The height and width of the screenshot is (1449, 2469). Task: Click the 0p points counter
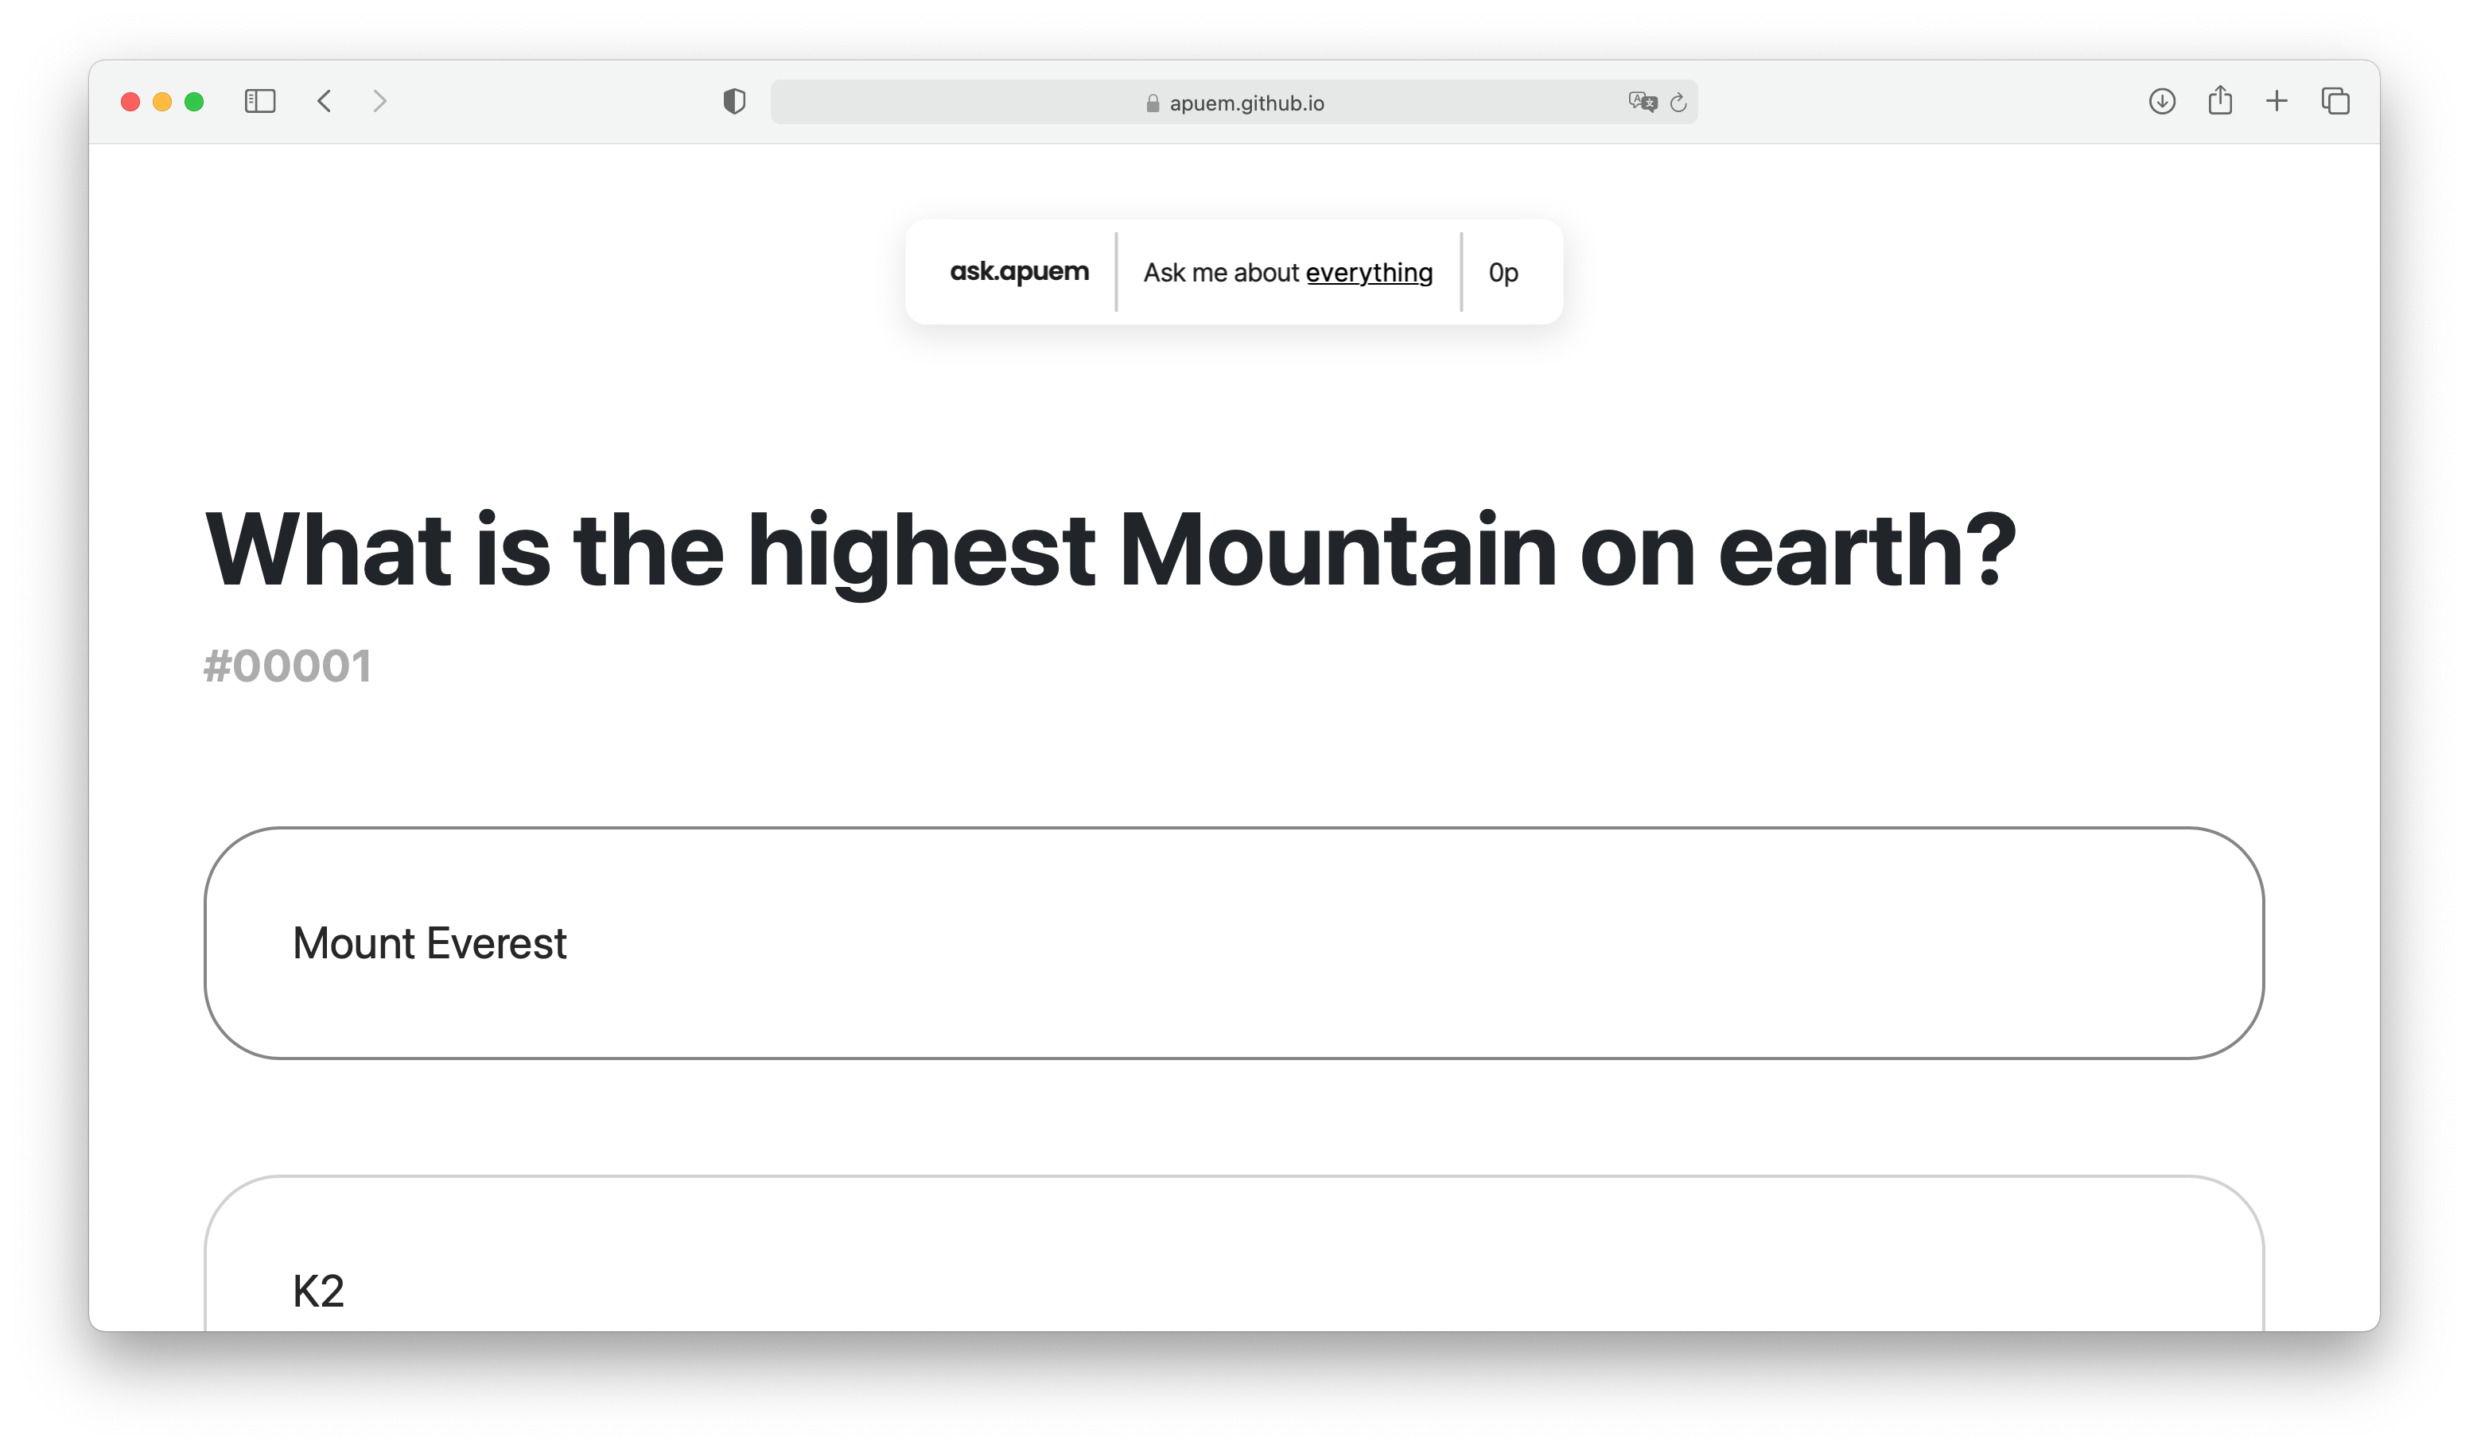(x=1503, y=272)
